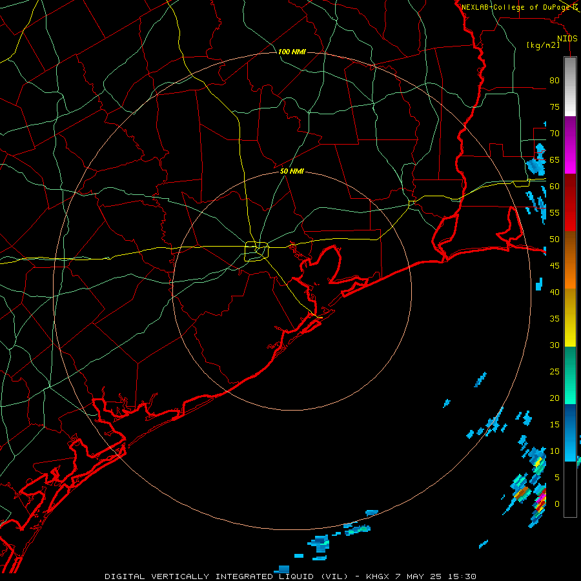Click the dark navy-blue segment near 15
581x581 pixels.
tap(570, 418)
